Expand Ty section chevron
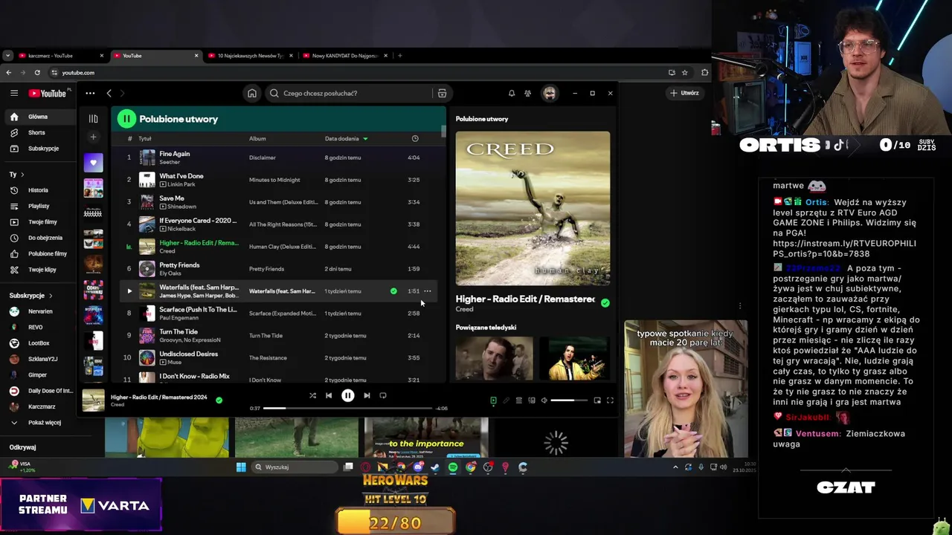 [x=22, y=175]
